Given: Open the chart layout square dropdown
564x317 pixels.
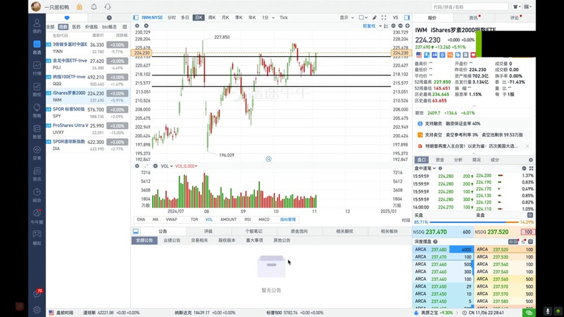Looking at the screenshot, I should click(x=363, y=17).
